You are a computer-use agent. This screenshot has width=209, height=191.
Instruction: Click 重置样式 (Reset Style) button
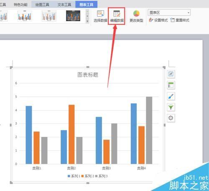click(x=180, y=20)
